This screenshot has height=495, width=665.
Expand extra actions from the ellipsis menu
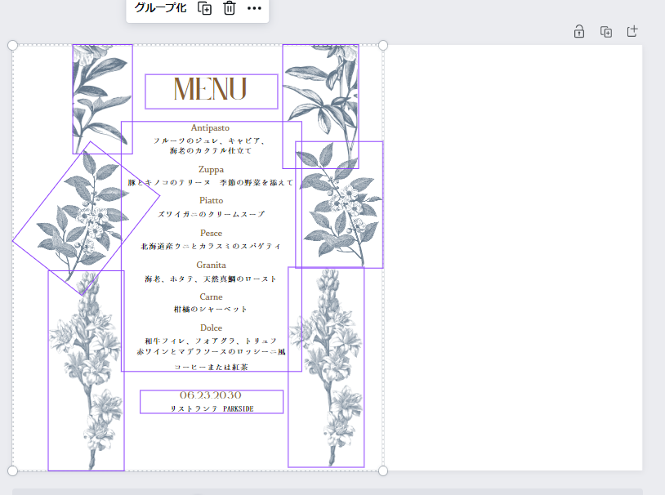click(254, 9)
